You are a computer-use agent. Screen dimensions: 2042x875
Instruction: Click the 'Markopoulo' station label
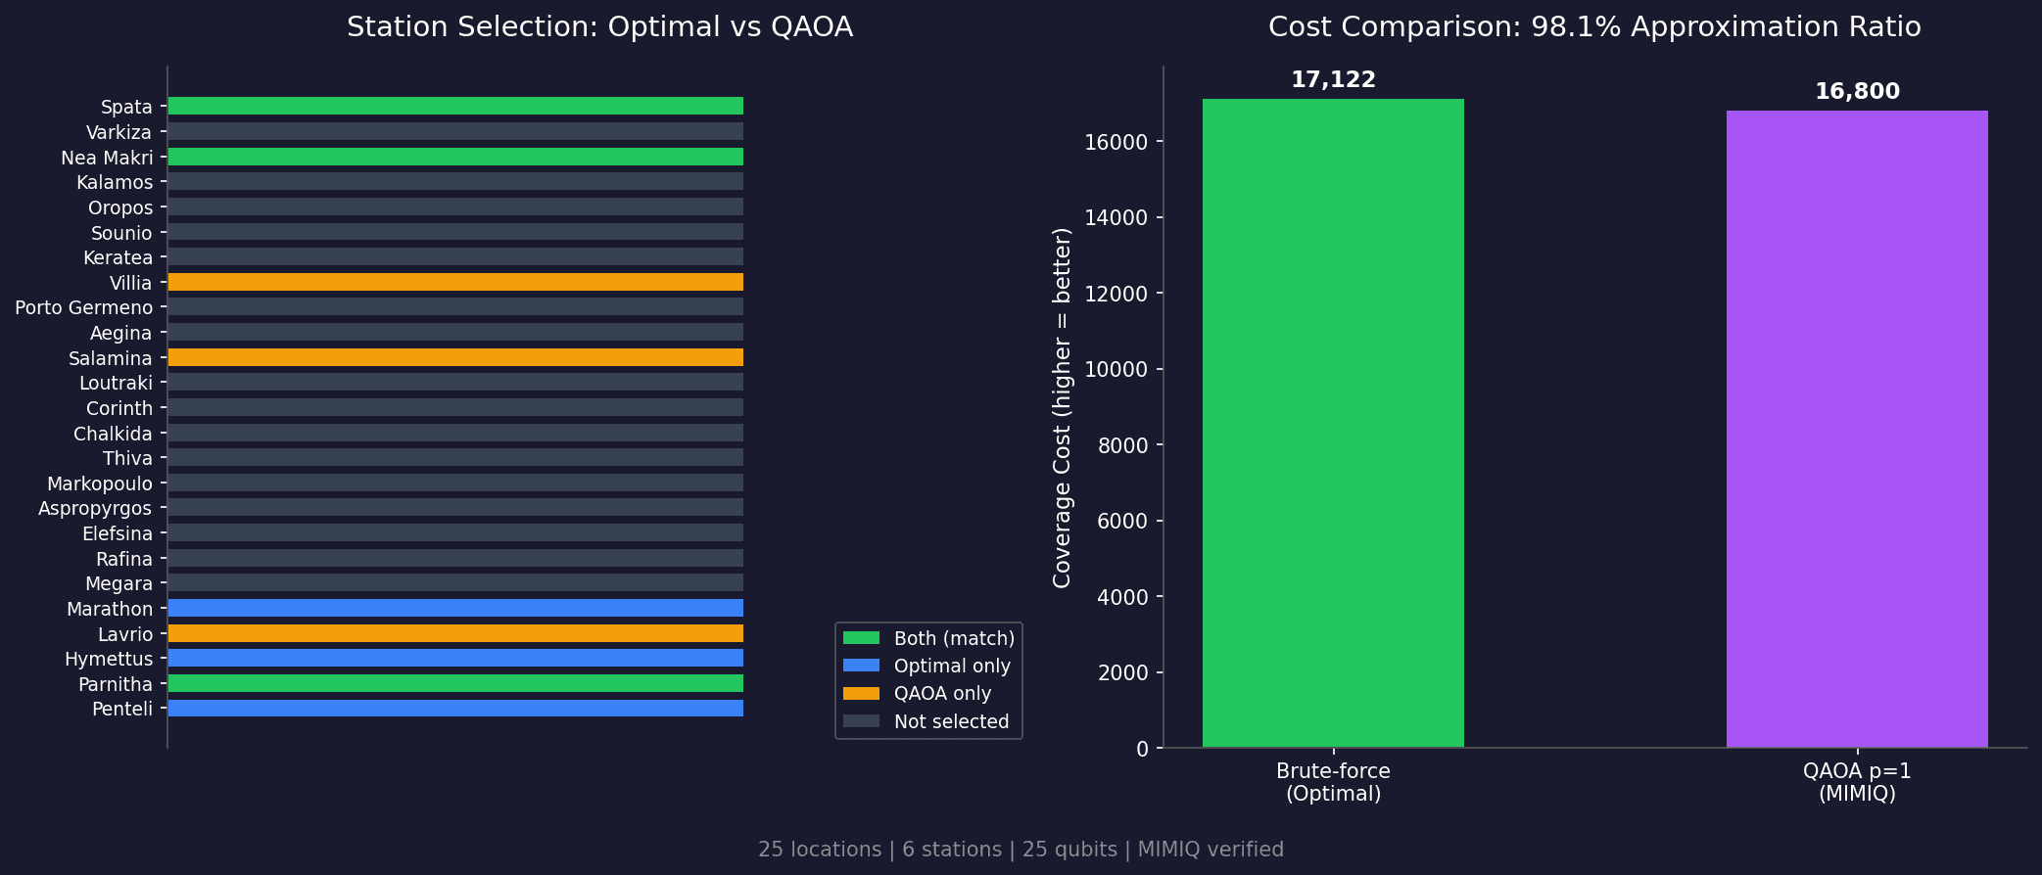click(x=100, y=484)
